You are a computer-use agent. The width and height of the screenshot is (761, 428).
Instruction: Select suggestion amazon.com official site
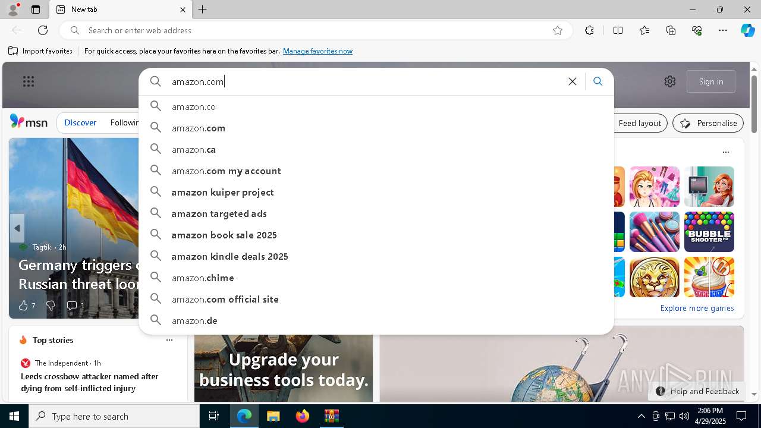(376, 299)
